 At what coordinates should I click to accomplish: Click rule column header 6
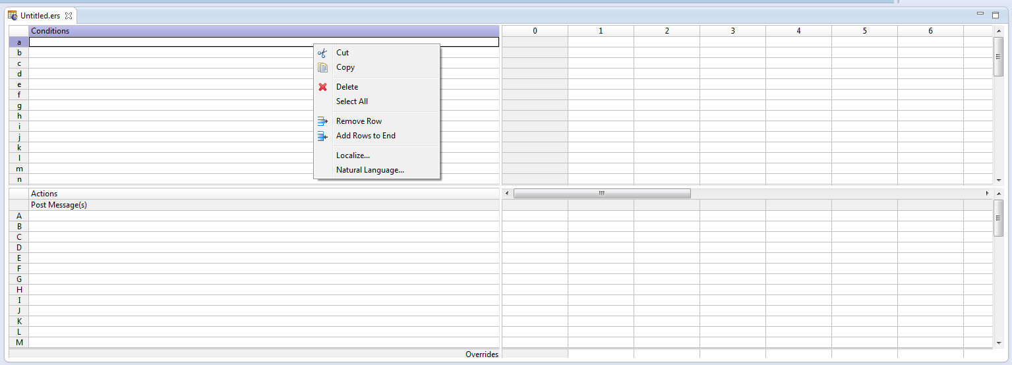point(930,31)
